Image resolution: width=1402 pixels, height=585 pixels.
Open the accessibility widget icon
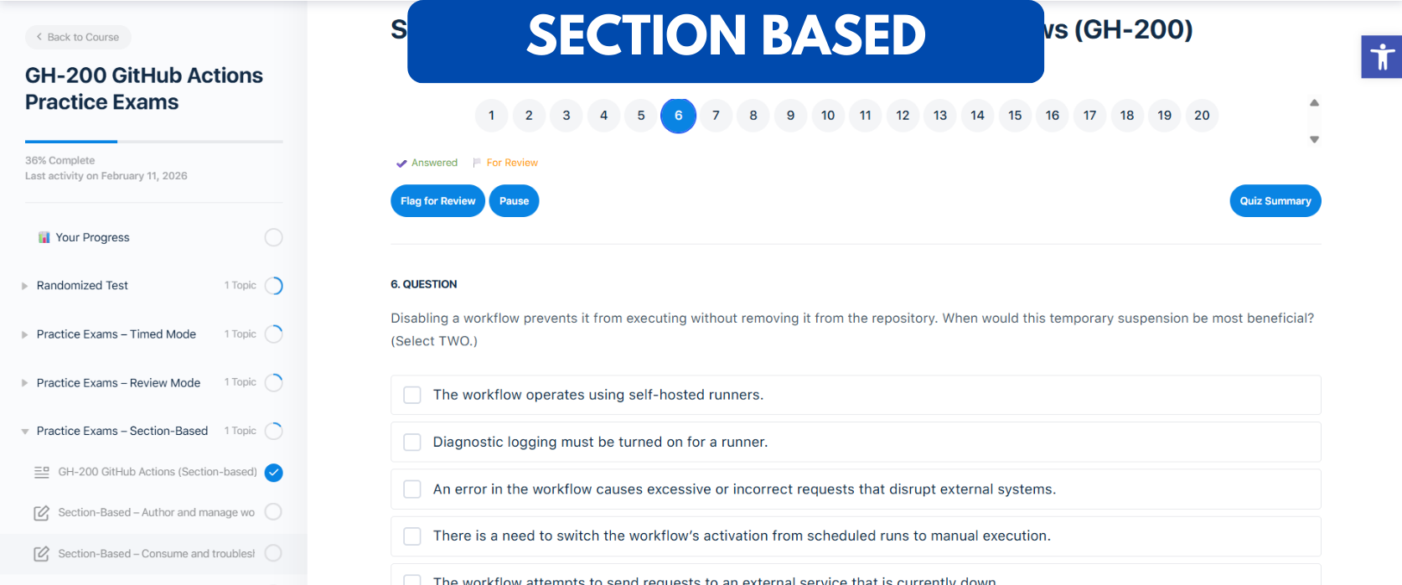1380,56
